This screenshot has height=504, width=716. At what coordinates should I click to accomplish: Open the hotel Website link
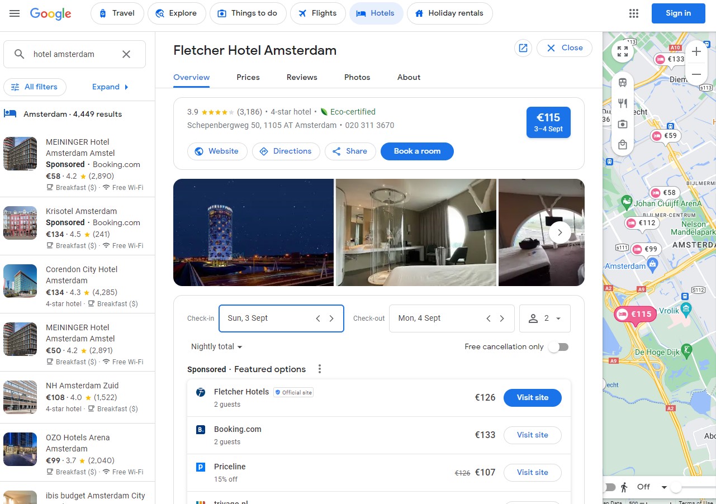(217, 151)
